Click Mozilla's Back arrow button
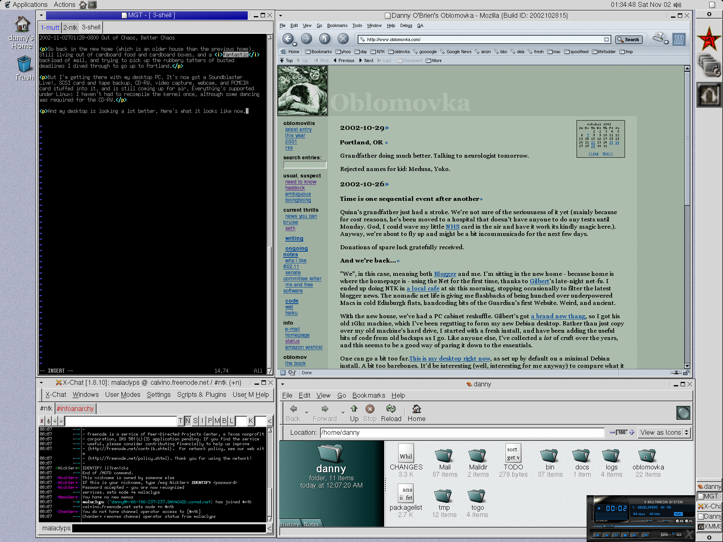Image resolution: width=723 pixels, height=542 pixels. [x=288, y=39]
